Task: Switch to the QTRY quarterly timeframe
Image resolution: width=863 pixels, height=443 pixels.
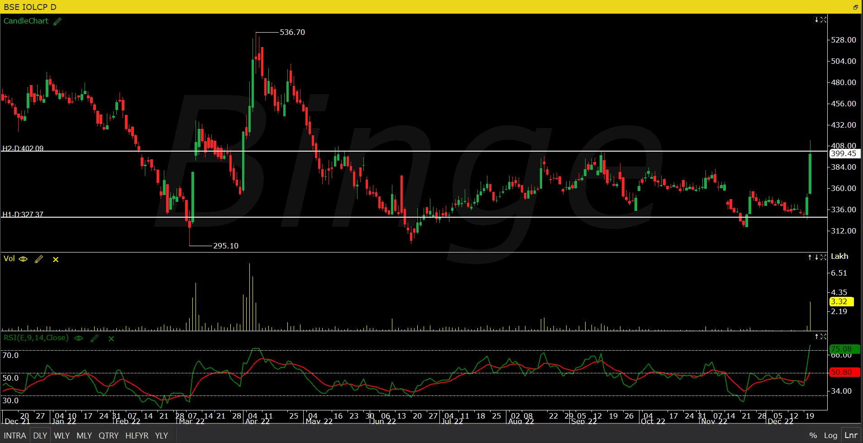Action: [x=109, y=435]
